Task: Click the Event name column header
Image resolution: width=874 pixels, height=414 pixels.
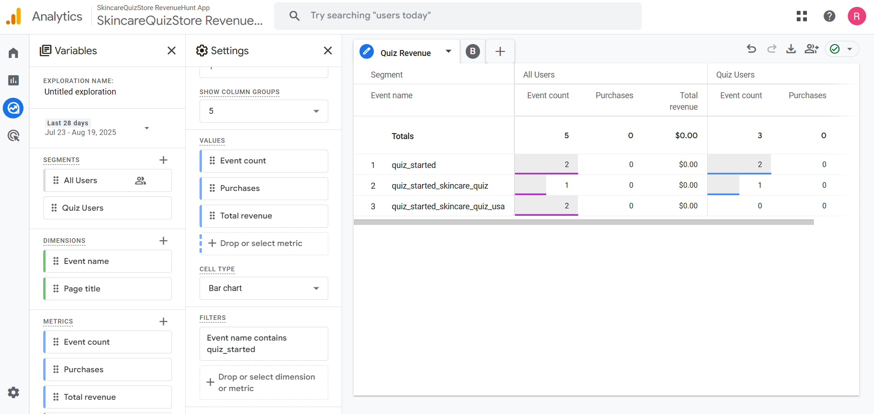Action: 392,95
